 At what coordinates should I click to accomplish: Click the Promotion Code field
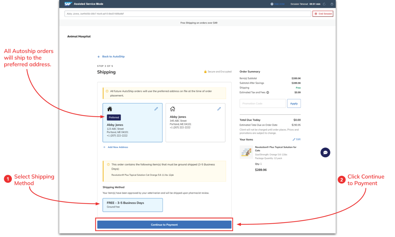[x=263, y=103]
